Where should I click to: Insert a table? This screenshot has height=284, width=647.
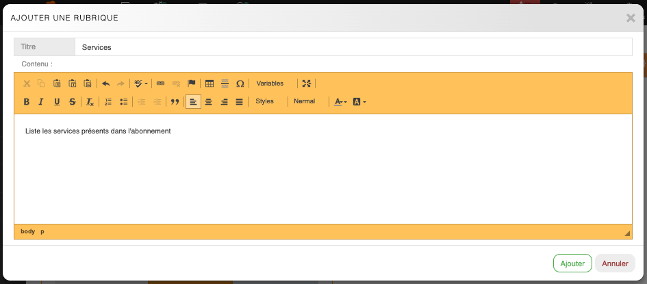(x=210, y=83)
